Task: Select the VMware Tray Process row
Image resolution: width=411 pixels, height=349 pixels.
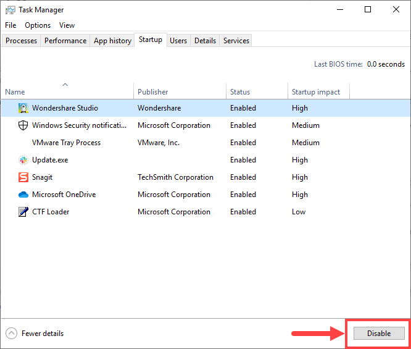Action: 66,143
